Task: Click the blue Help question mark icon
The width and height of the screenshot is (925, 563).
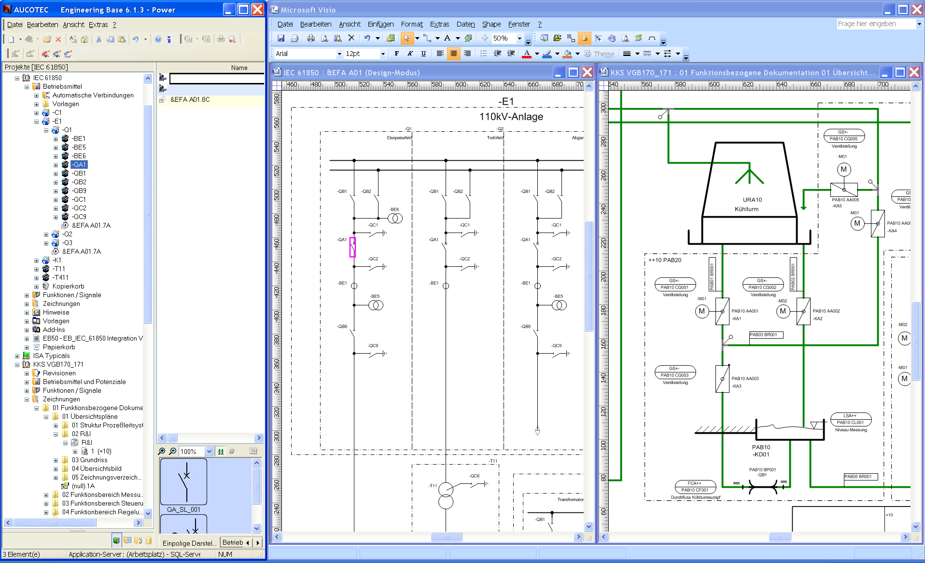Action: [x=158, y=40]
